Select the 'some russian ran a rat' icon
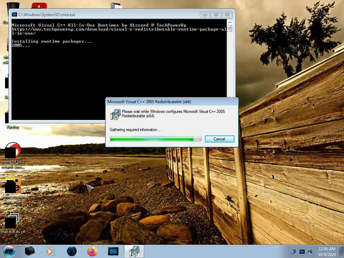The width and height of the screenshot is (344, 258). (13, 191)
